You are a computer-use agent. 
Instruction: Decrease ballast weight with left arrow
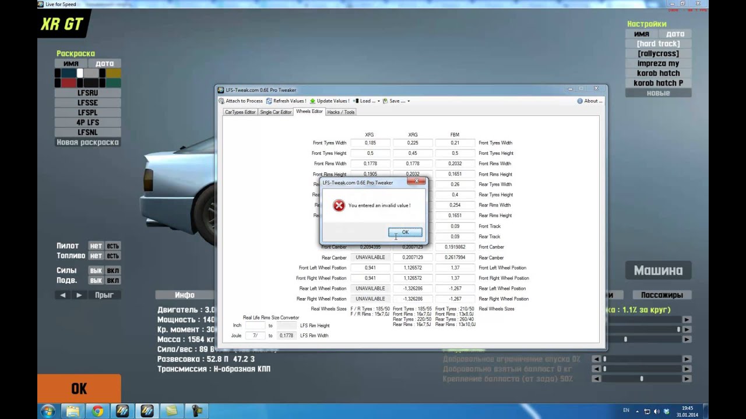(x=596, y=369)
